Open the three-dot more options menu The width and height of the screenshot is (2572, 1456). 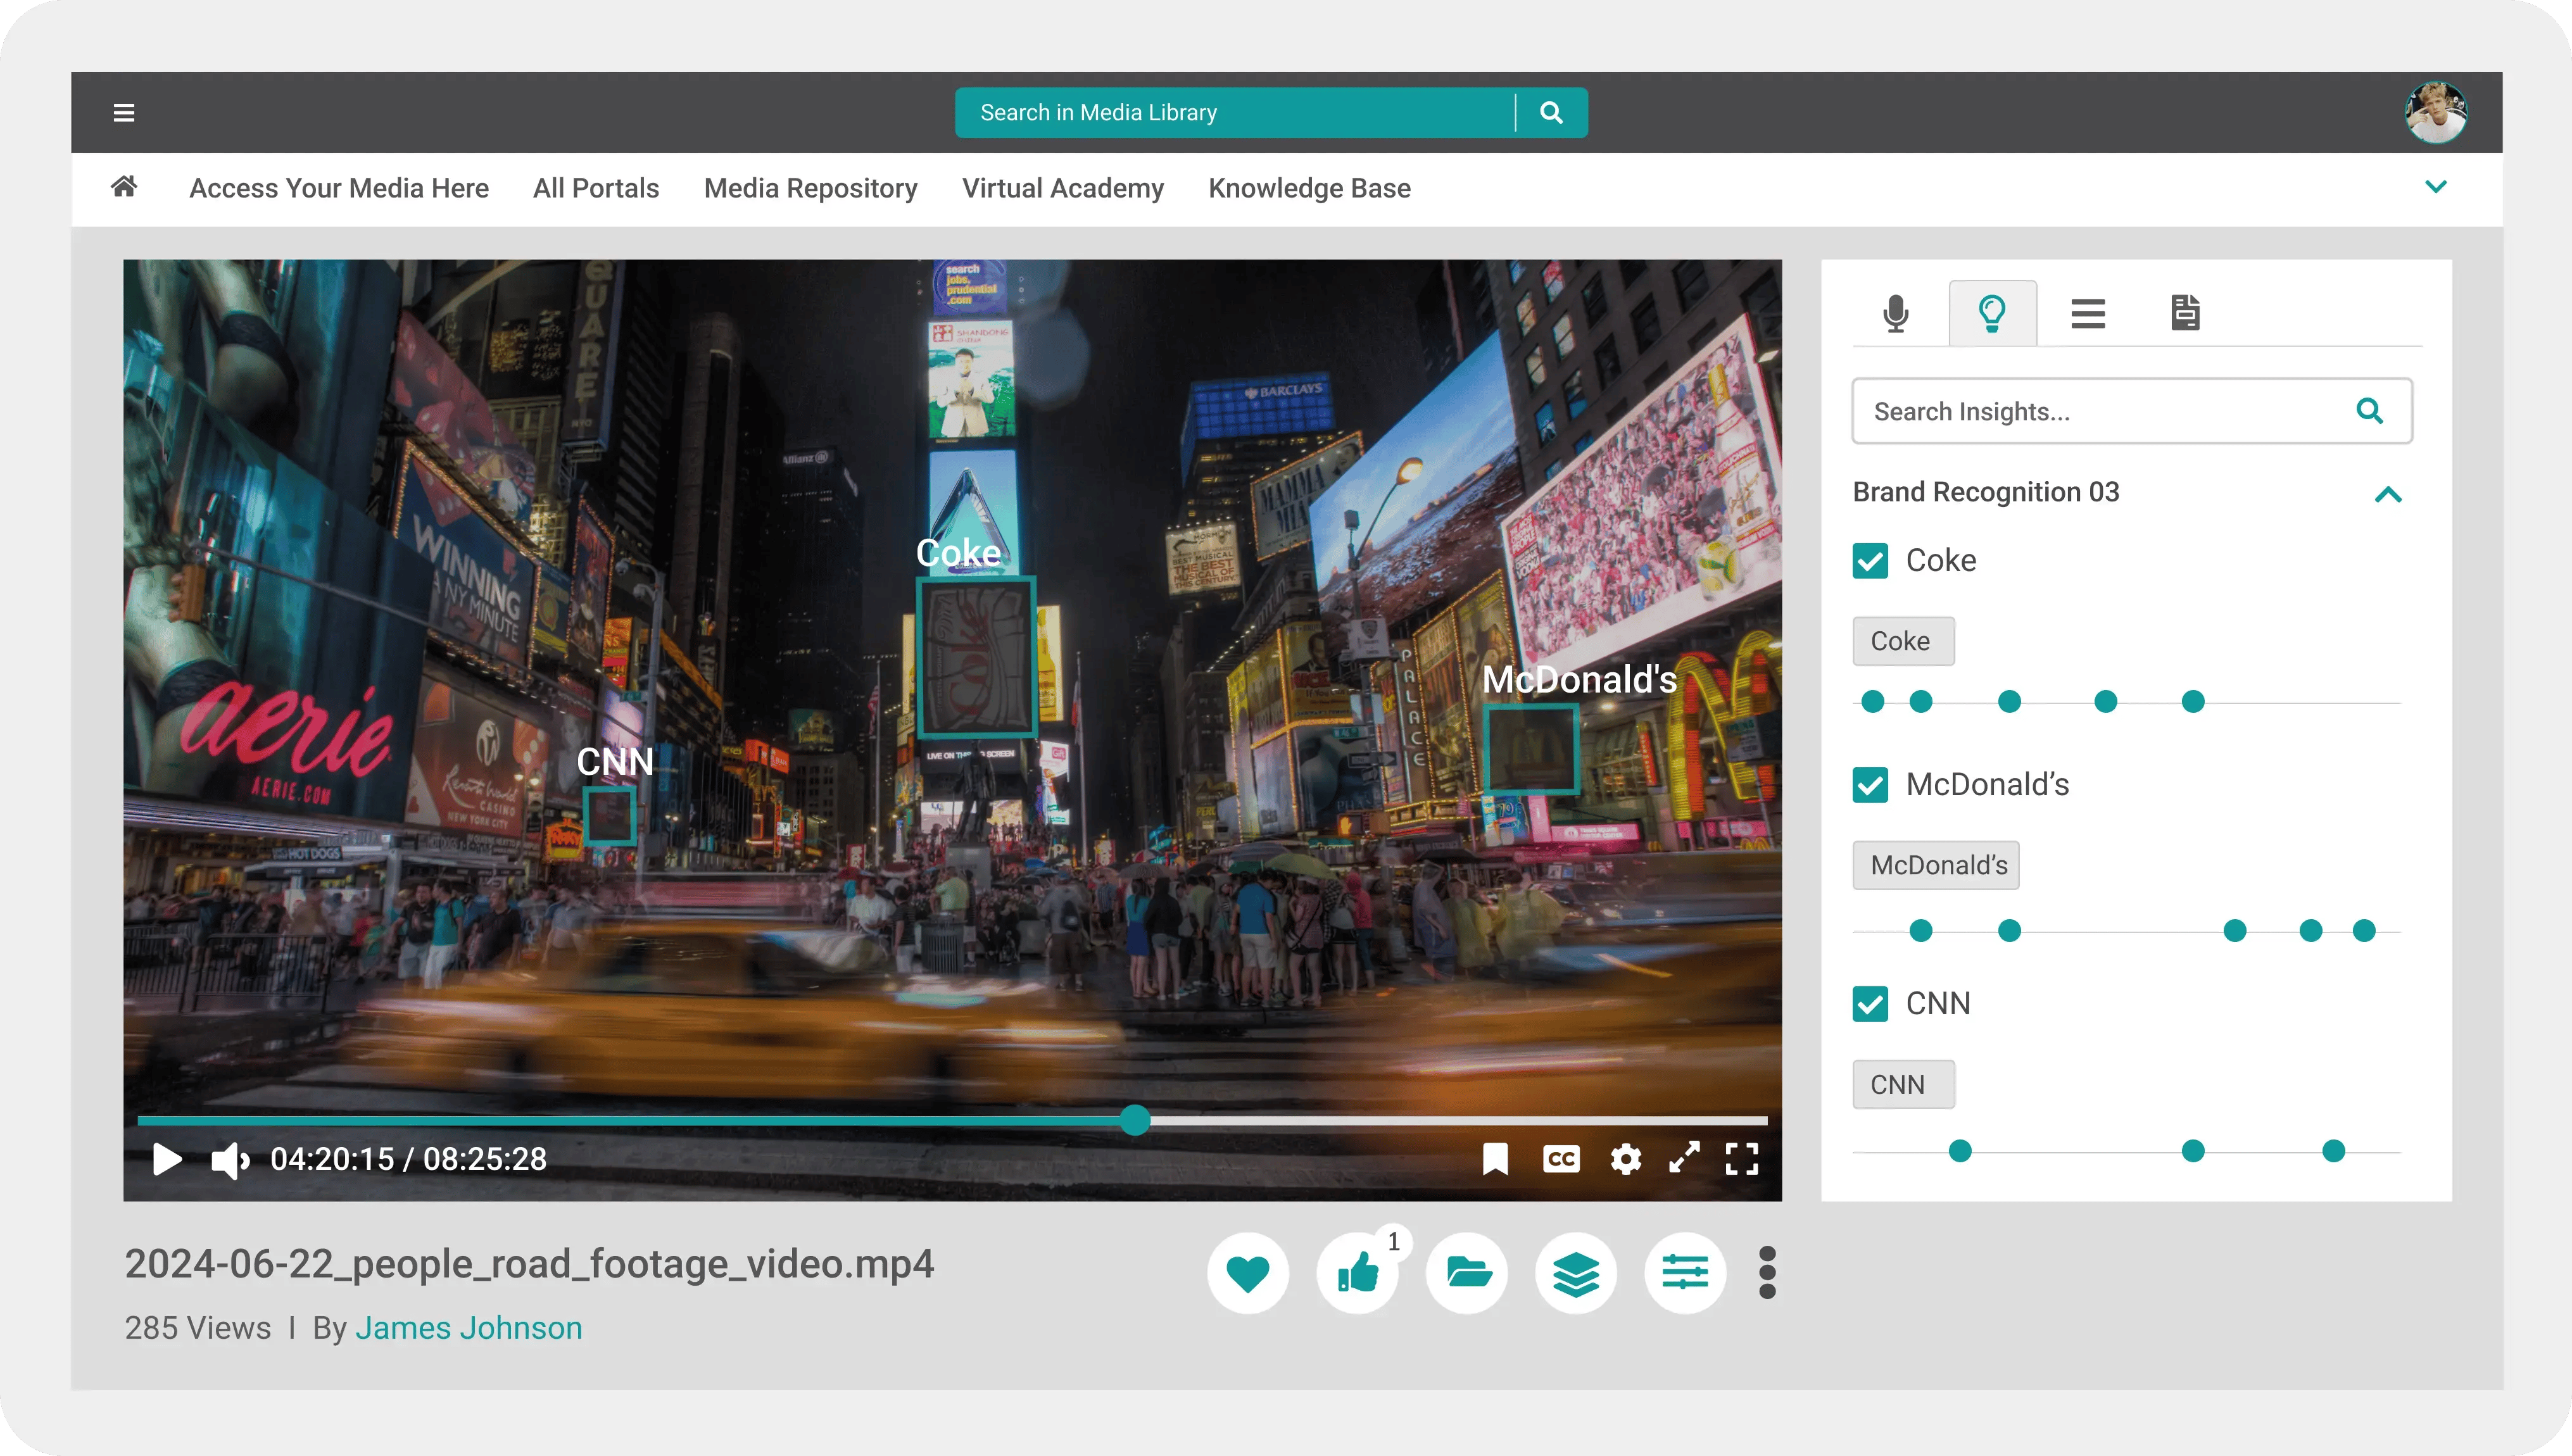1767,1273
